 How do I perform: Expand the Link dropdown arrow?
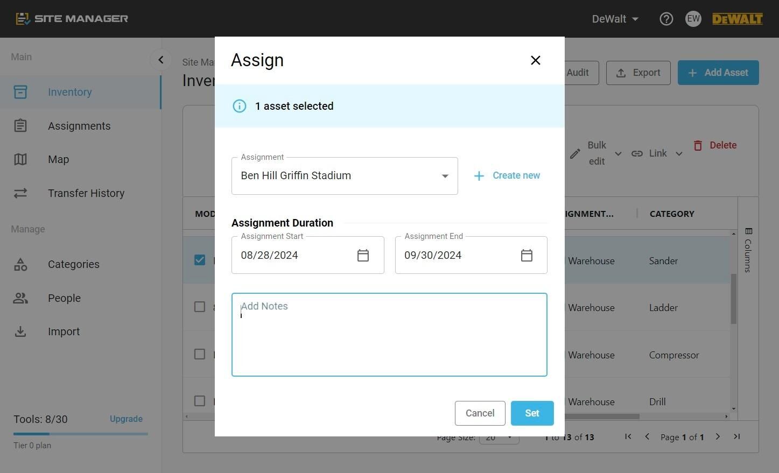679,154
